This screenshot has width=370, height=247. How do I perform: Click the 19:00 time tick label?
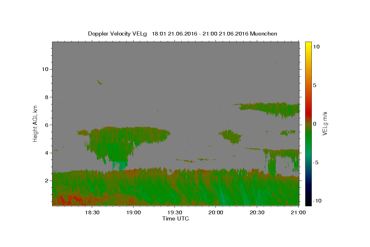tap(134, 213)
